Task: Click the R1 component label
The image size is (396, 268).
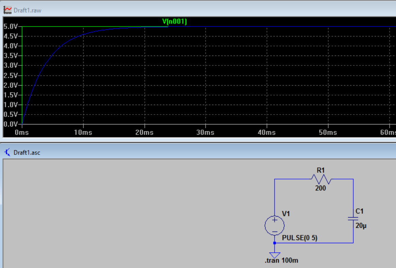Action: point(320,170)
